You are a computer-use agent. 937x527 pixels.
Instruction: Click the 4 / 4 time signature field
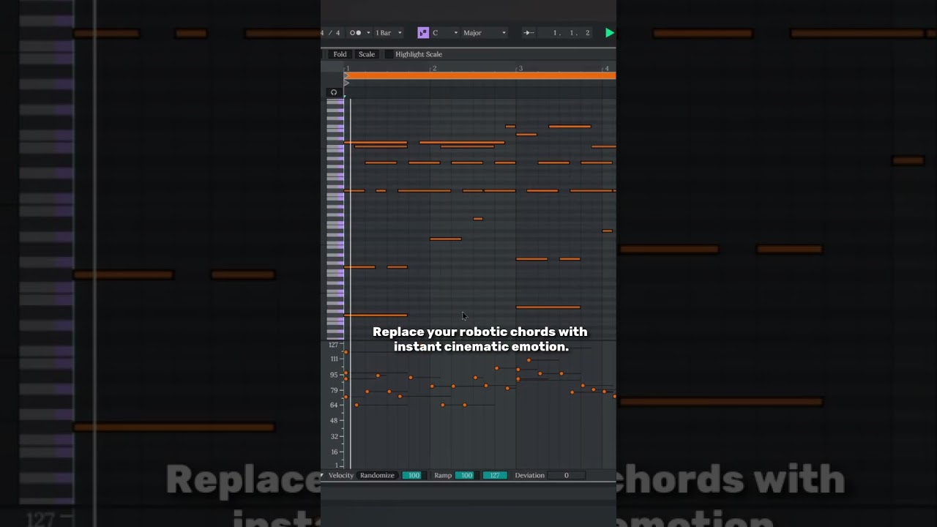click(x=332, y=33)
